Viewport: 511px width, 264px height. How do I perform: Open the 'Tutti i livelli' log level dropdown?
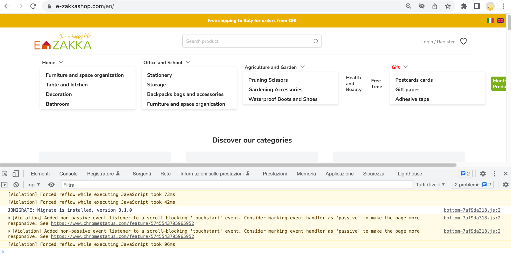pos(430,185)
